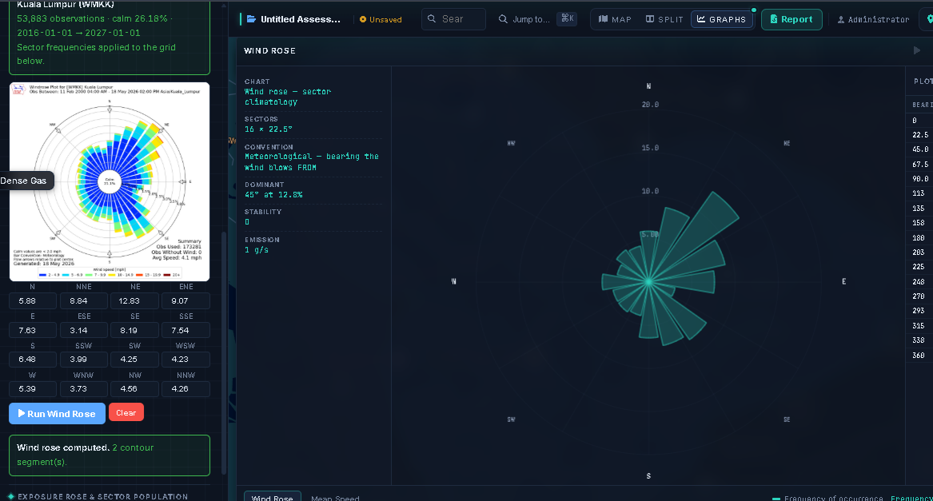Click the Unsaved status indicator
Screen dimensions: 933x501
(381, 20)
